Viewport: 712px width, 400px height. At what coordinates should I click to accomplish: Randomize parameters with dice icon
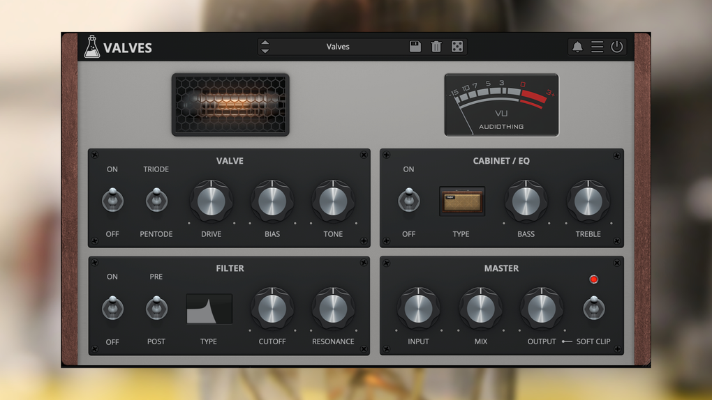click(457, 46)
